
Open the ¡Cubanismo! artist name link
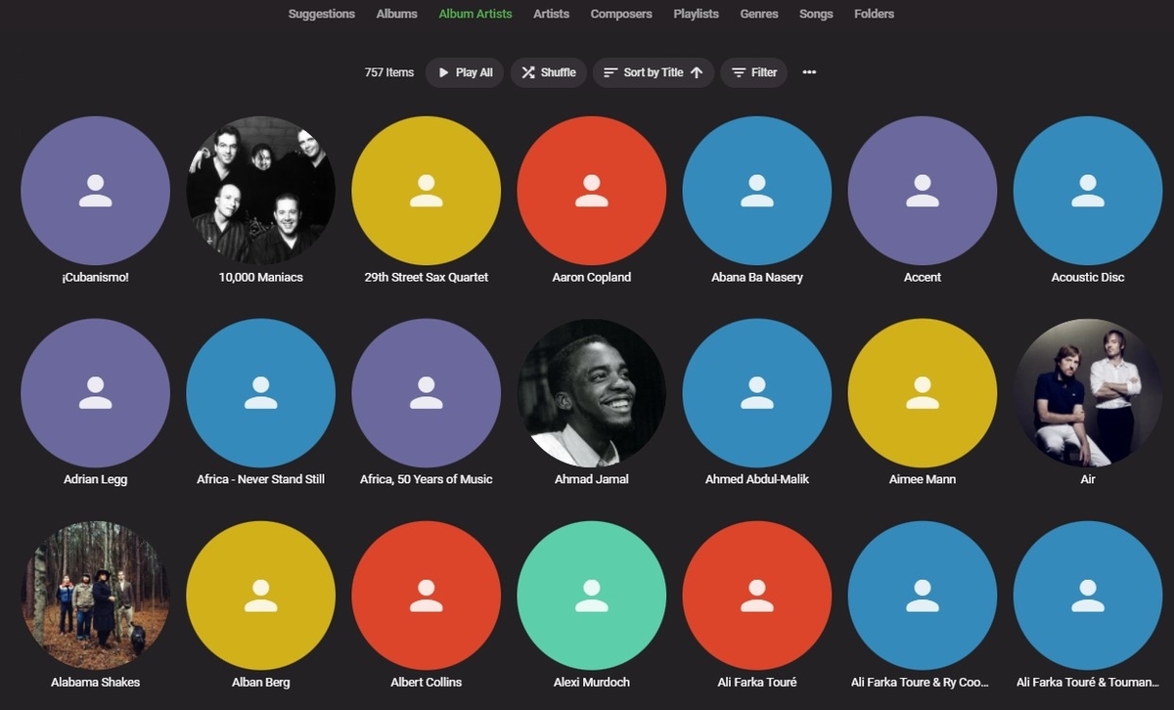95,277
